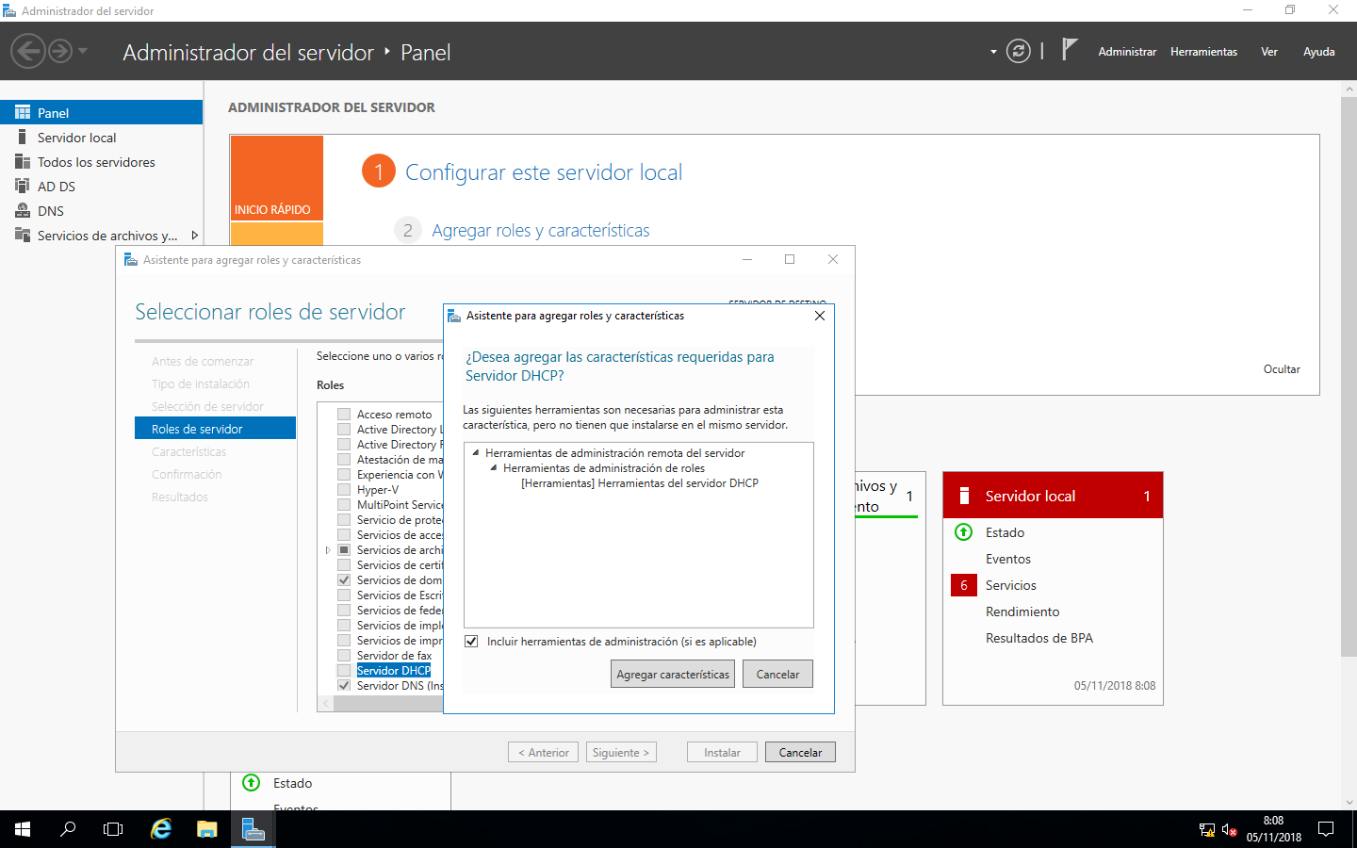
Task: Click the red 6 badge beside Servicios
Action: [964, 585]
